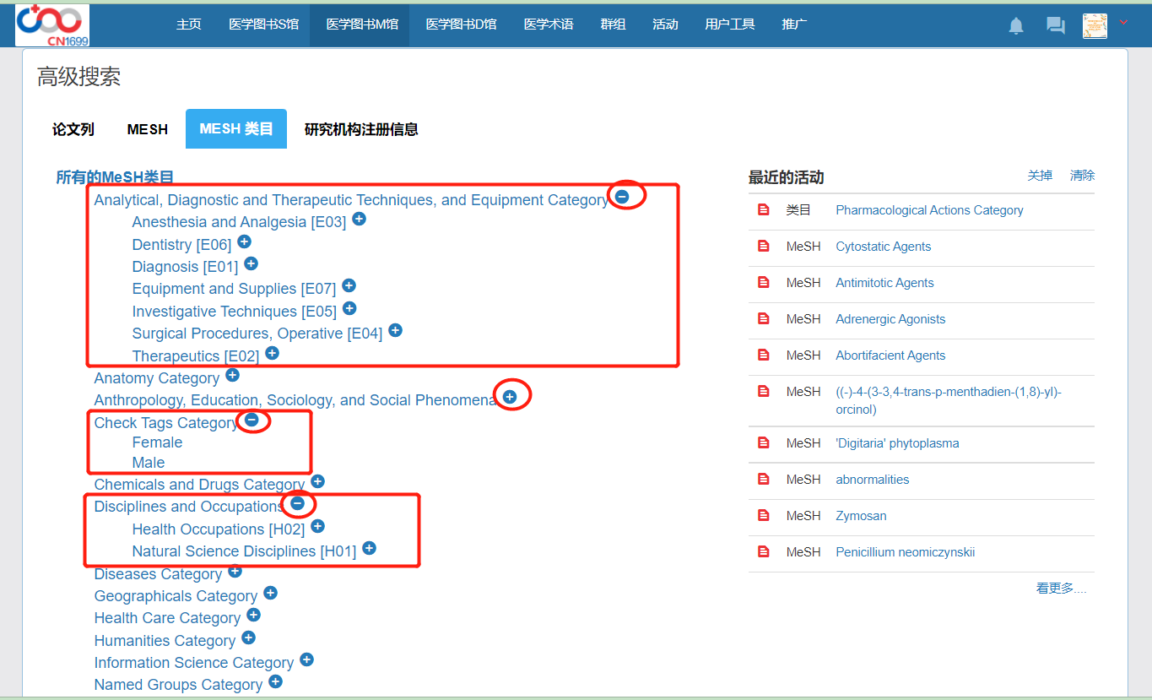
Task: Collapse the Analytical, Diagnostic and Therapeutic category
Action: [x=622, y=196]
